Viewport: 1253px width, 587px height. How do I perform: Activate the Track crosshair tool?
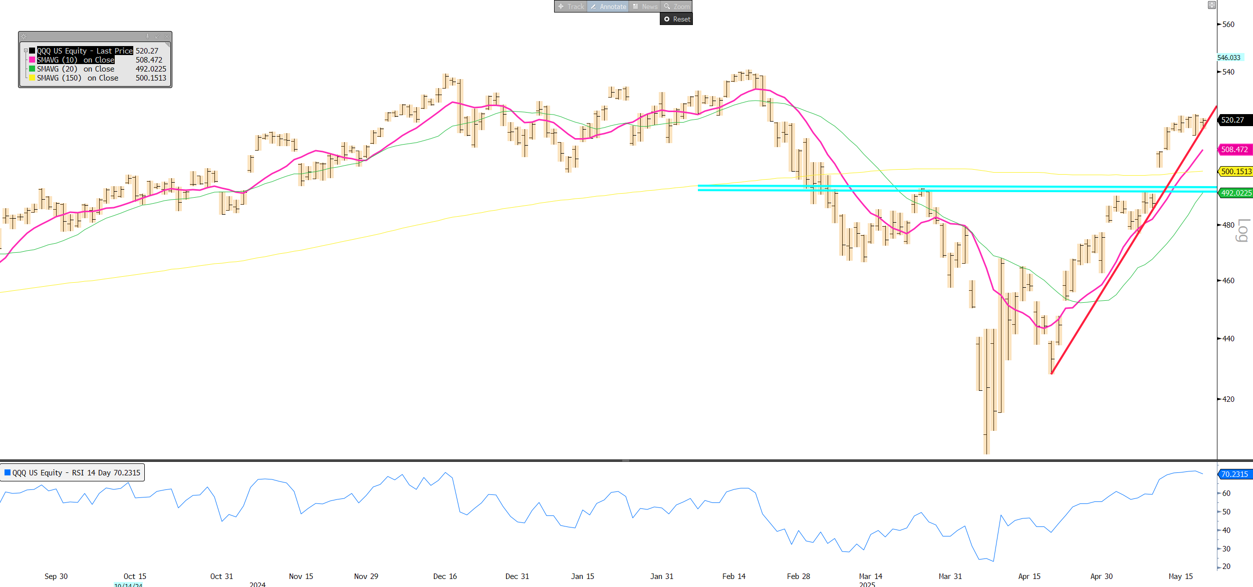pyautogui.click(x=571, y=7)
